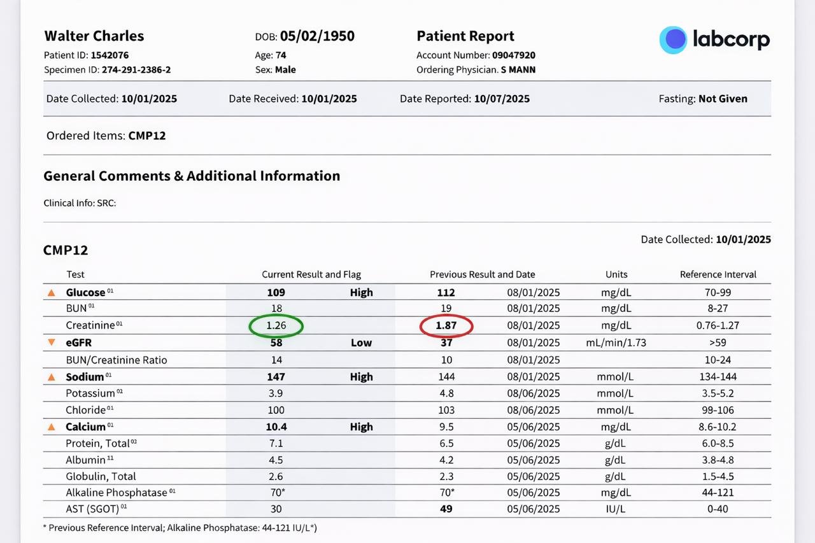Click the Previous Result and Date column header
The width and height of the screenshot is (815, 543).
click(x=482, y=274)
